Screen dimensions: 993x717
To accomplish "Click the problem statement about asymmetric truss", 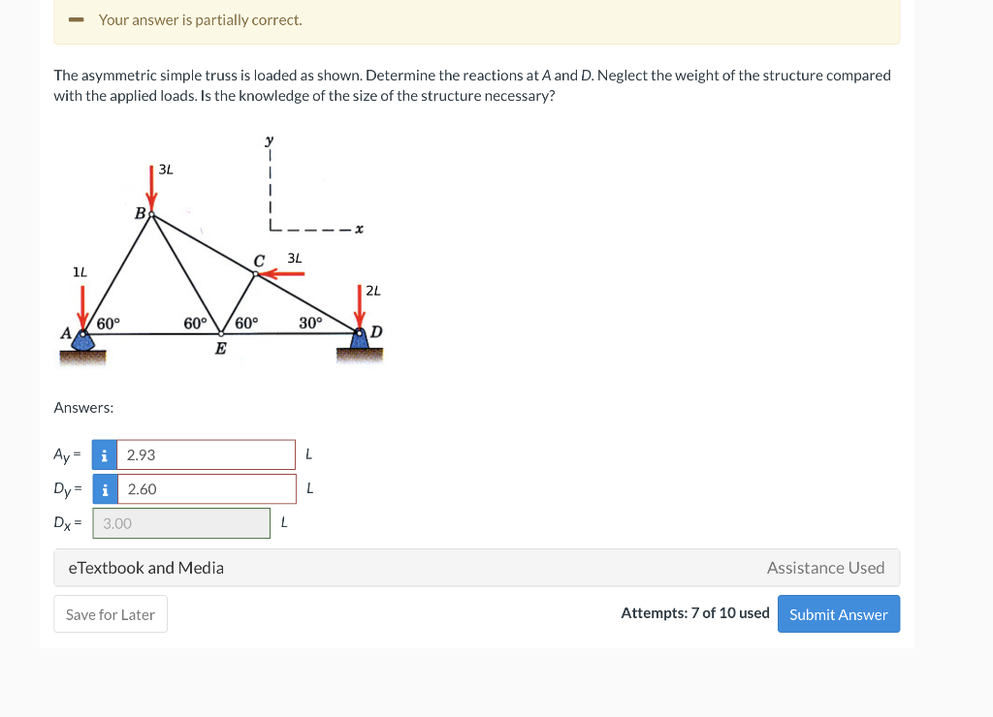I will (472, 85).
